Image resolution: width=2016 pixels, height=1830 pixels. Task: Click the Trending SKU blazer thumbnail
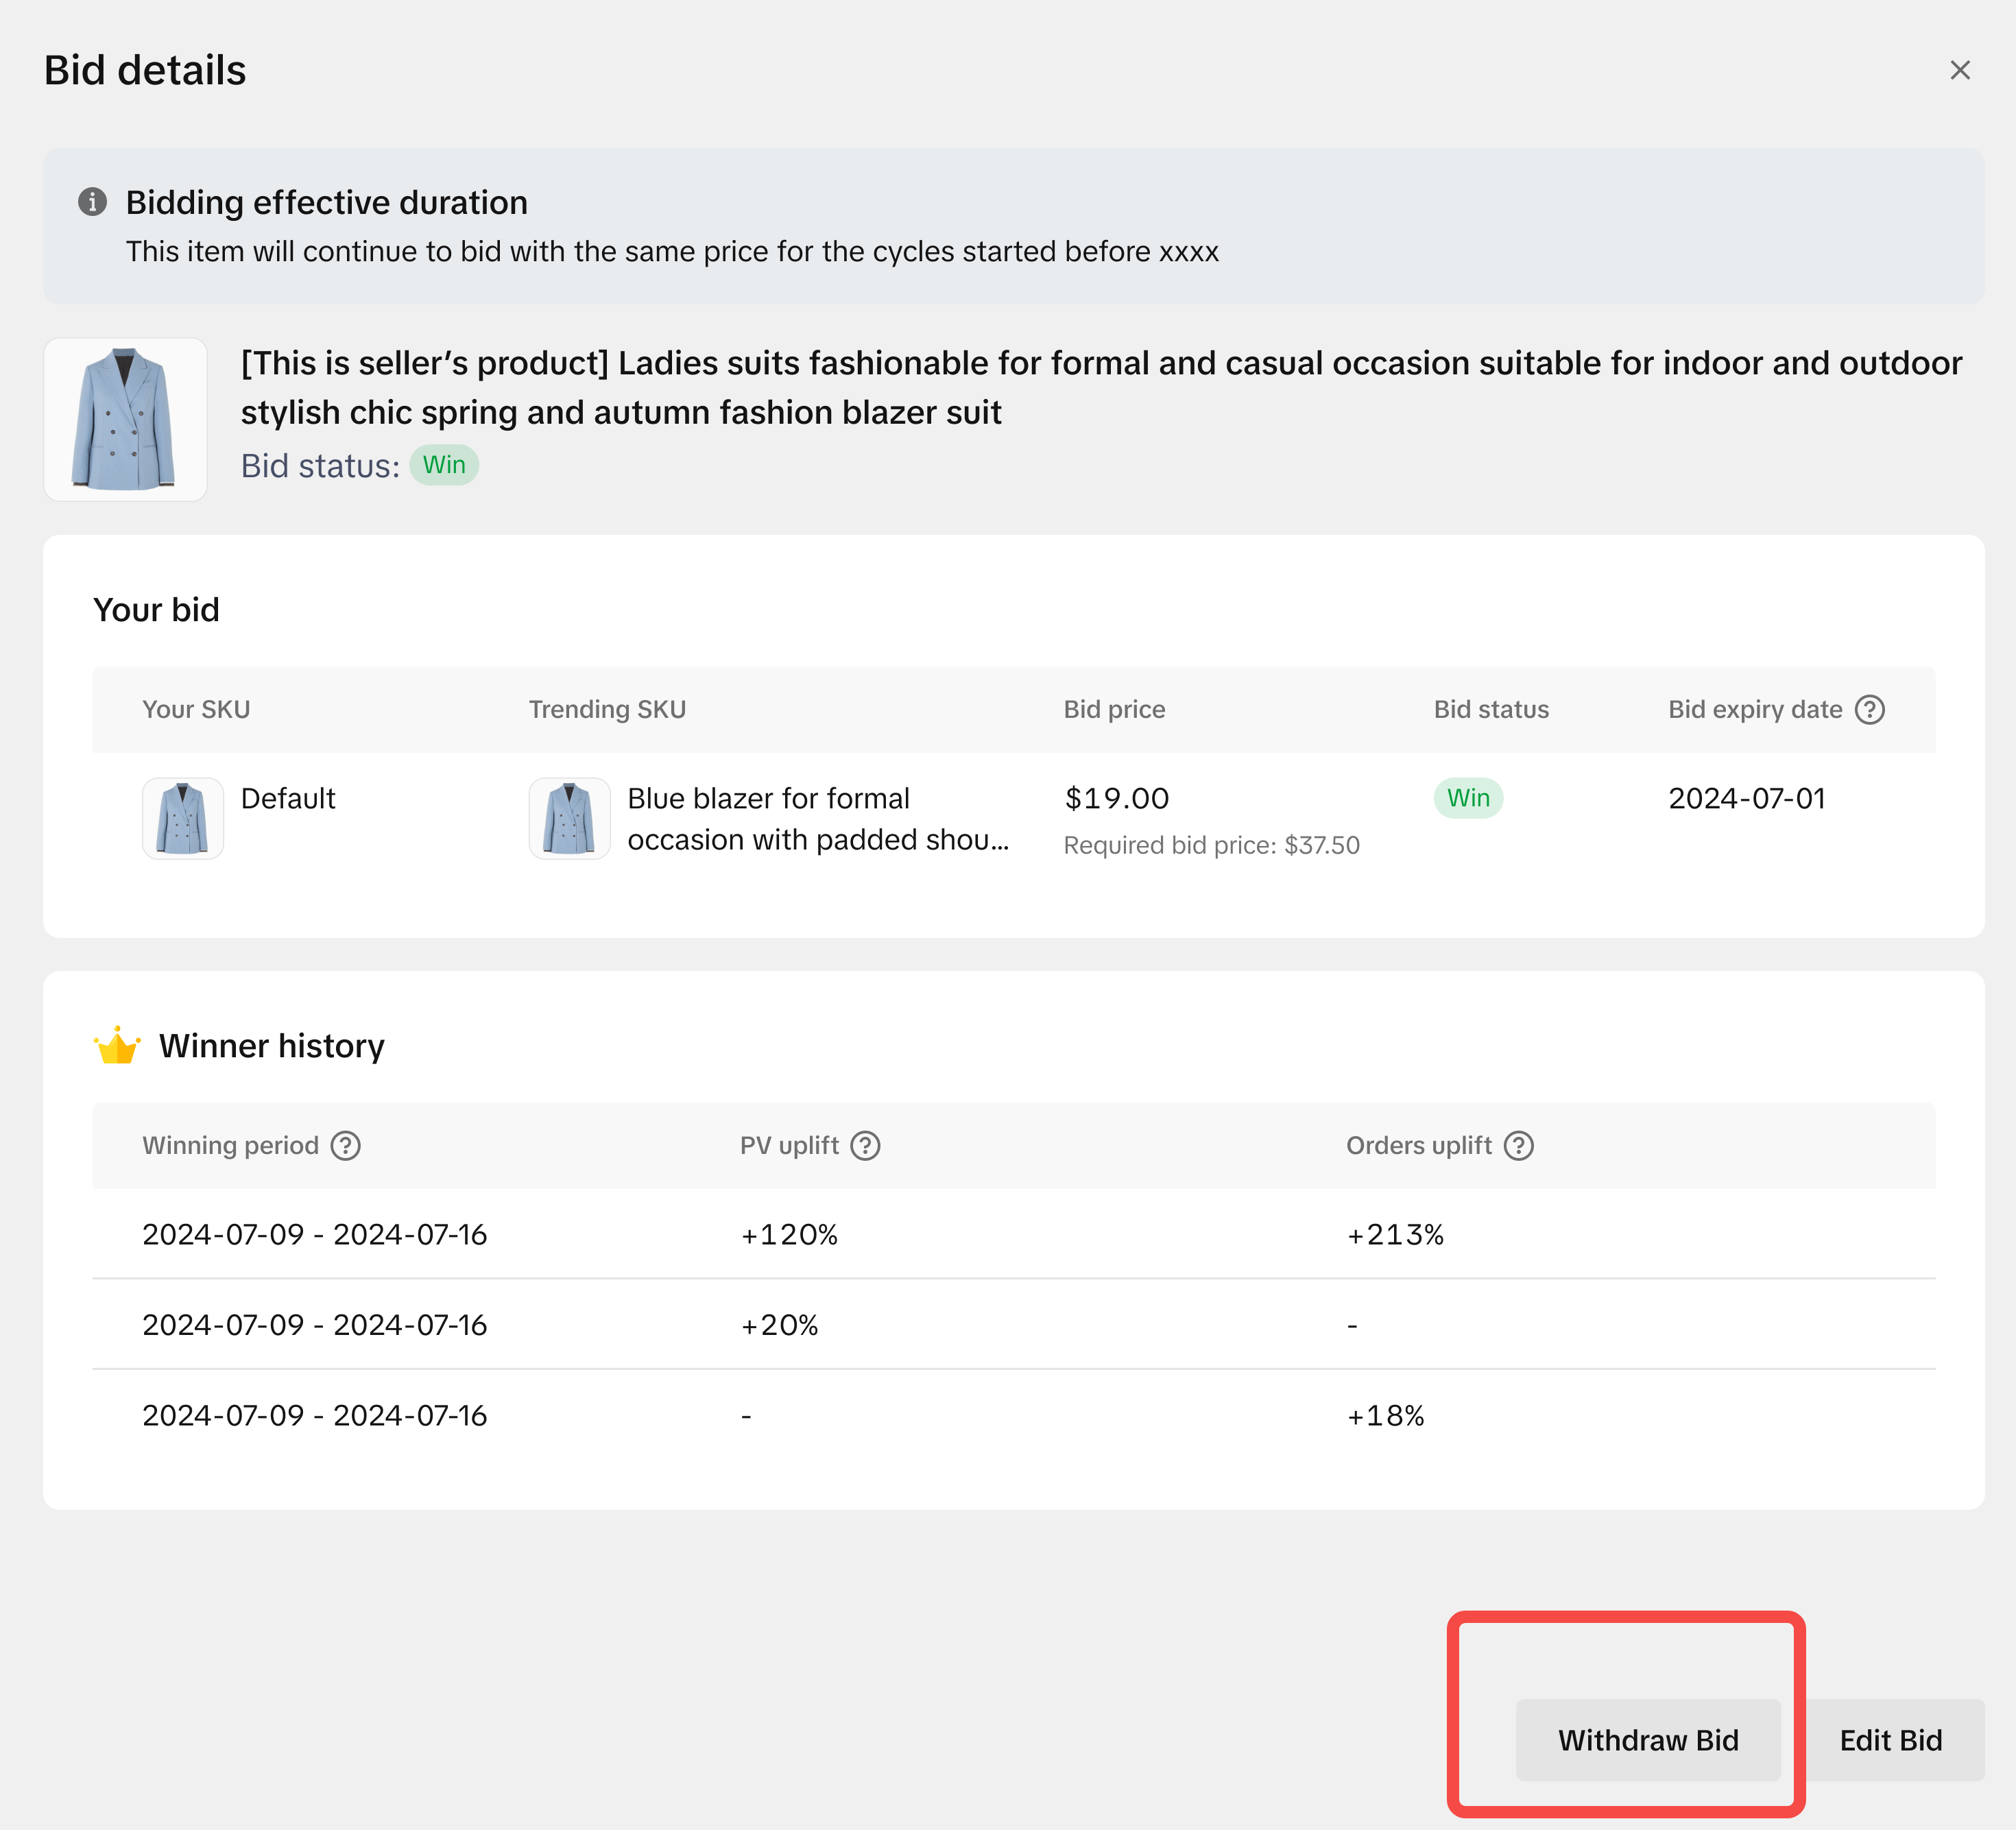pyautogui.click(x=569, y=818)
